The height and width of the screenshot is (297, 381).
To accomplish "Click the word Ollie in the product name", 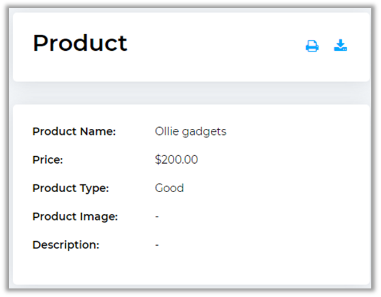I will coord(166,132).
